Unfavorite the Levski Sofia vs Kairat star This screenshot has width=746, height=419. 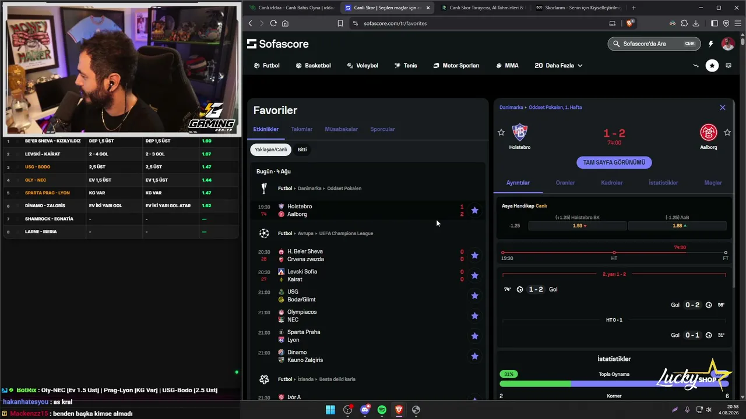[x=474, y=275]
